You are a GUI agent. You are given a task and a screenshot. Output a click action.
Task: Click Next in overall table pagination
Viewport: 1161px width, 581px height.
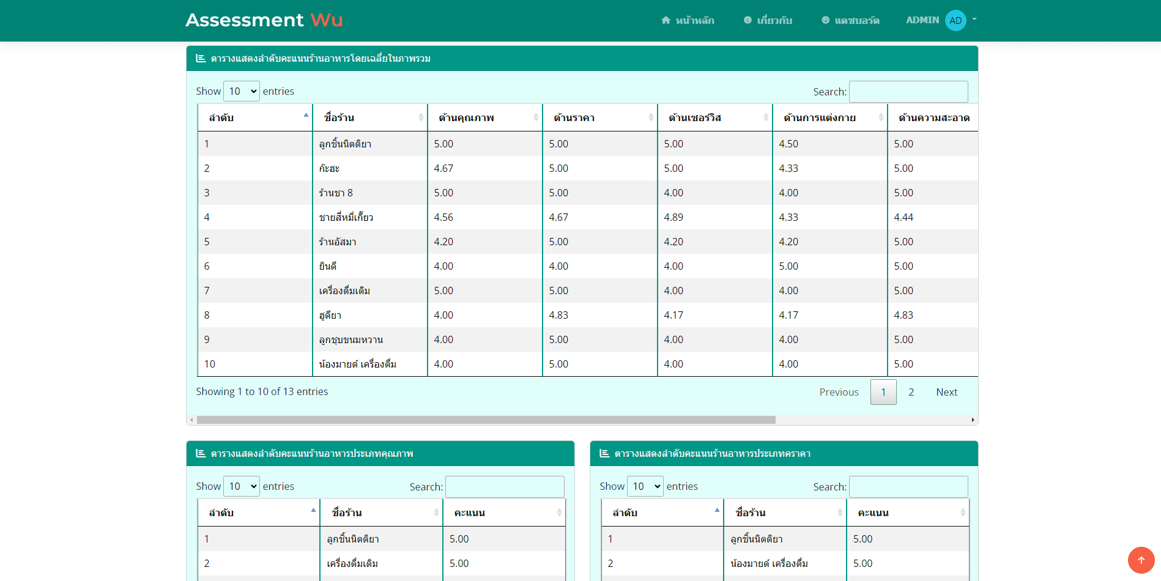pos(946,392)
